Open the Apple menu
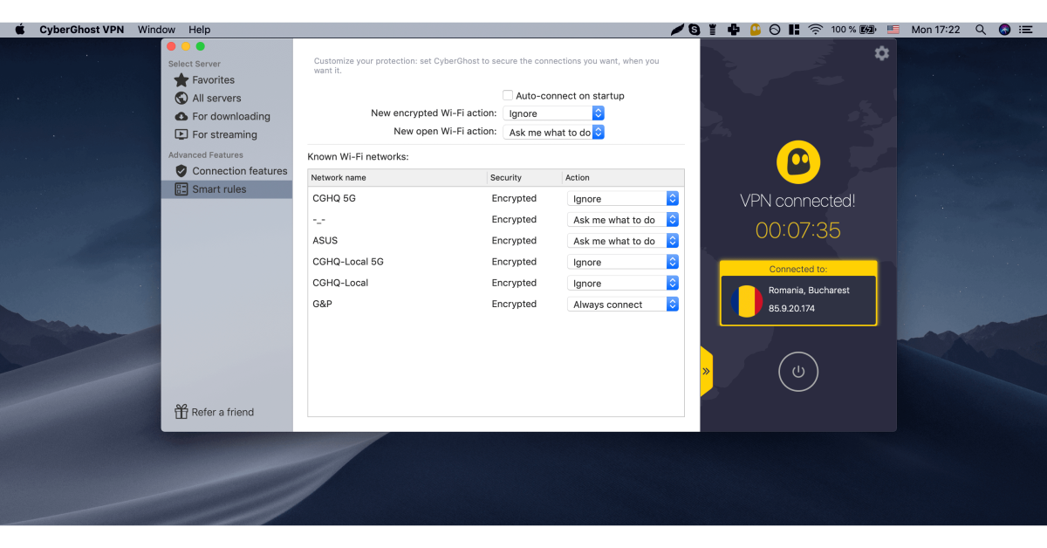Viewport: 1047px width, 548px height. coord(20,30)
